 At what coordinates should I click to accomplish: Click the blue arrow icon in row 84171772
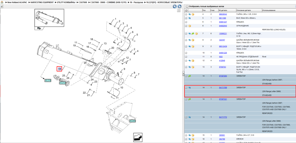click(x=189, y=117)
